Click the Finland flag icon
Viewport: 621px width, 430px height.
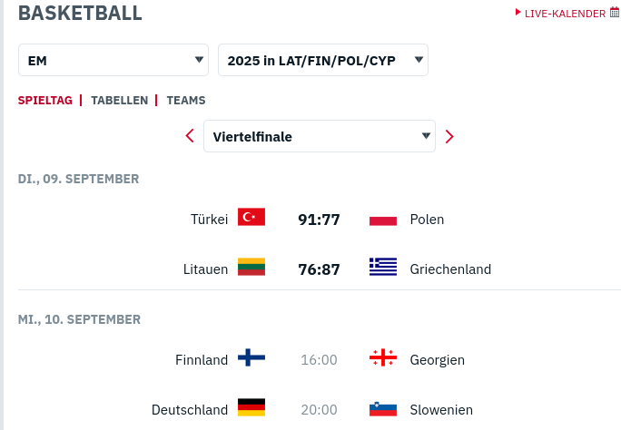tap(251, 358)
